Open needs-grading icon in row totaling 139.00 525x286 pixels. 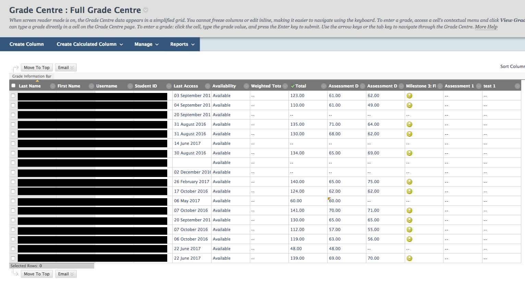(x=410, y=258)
